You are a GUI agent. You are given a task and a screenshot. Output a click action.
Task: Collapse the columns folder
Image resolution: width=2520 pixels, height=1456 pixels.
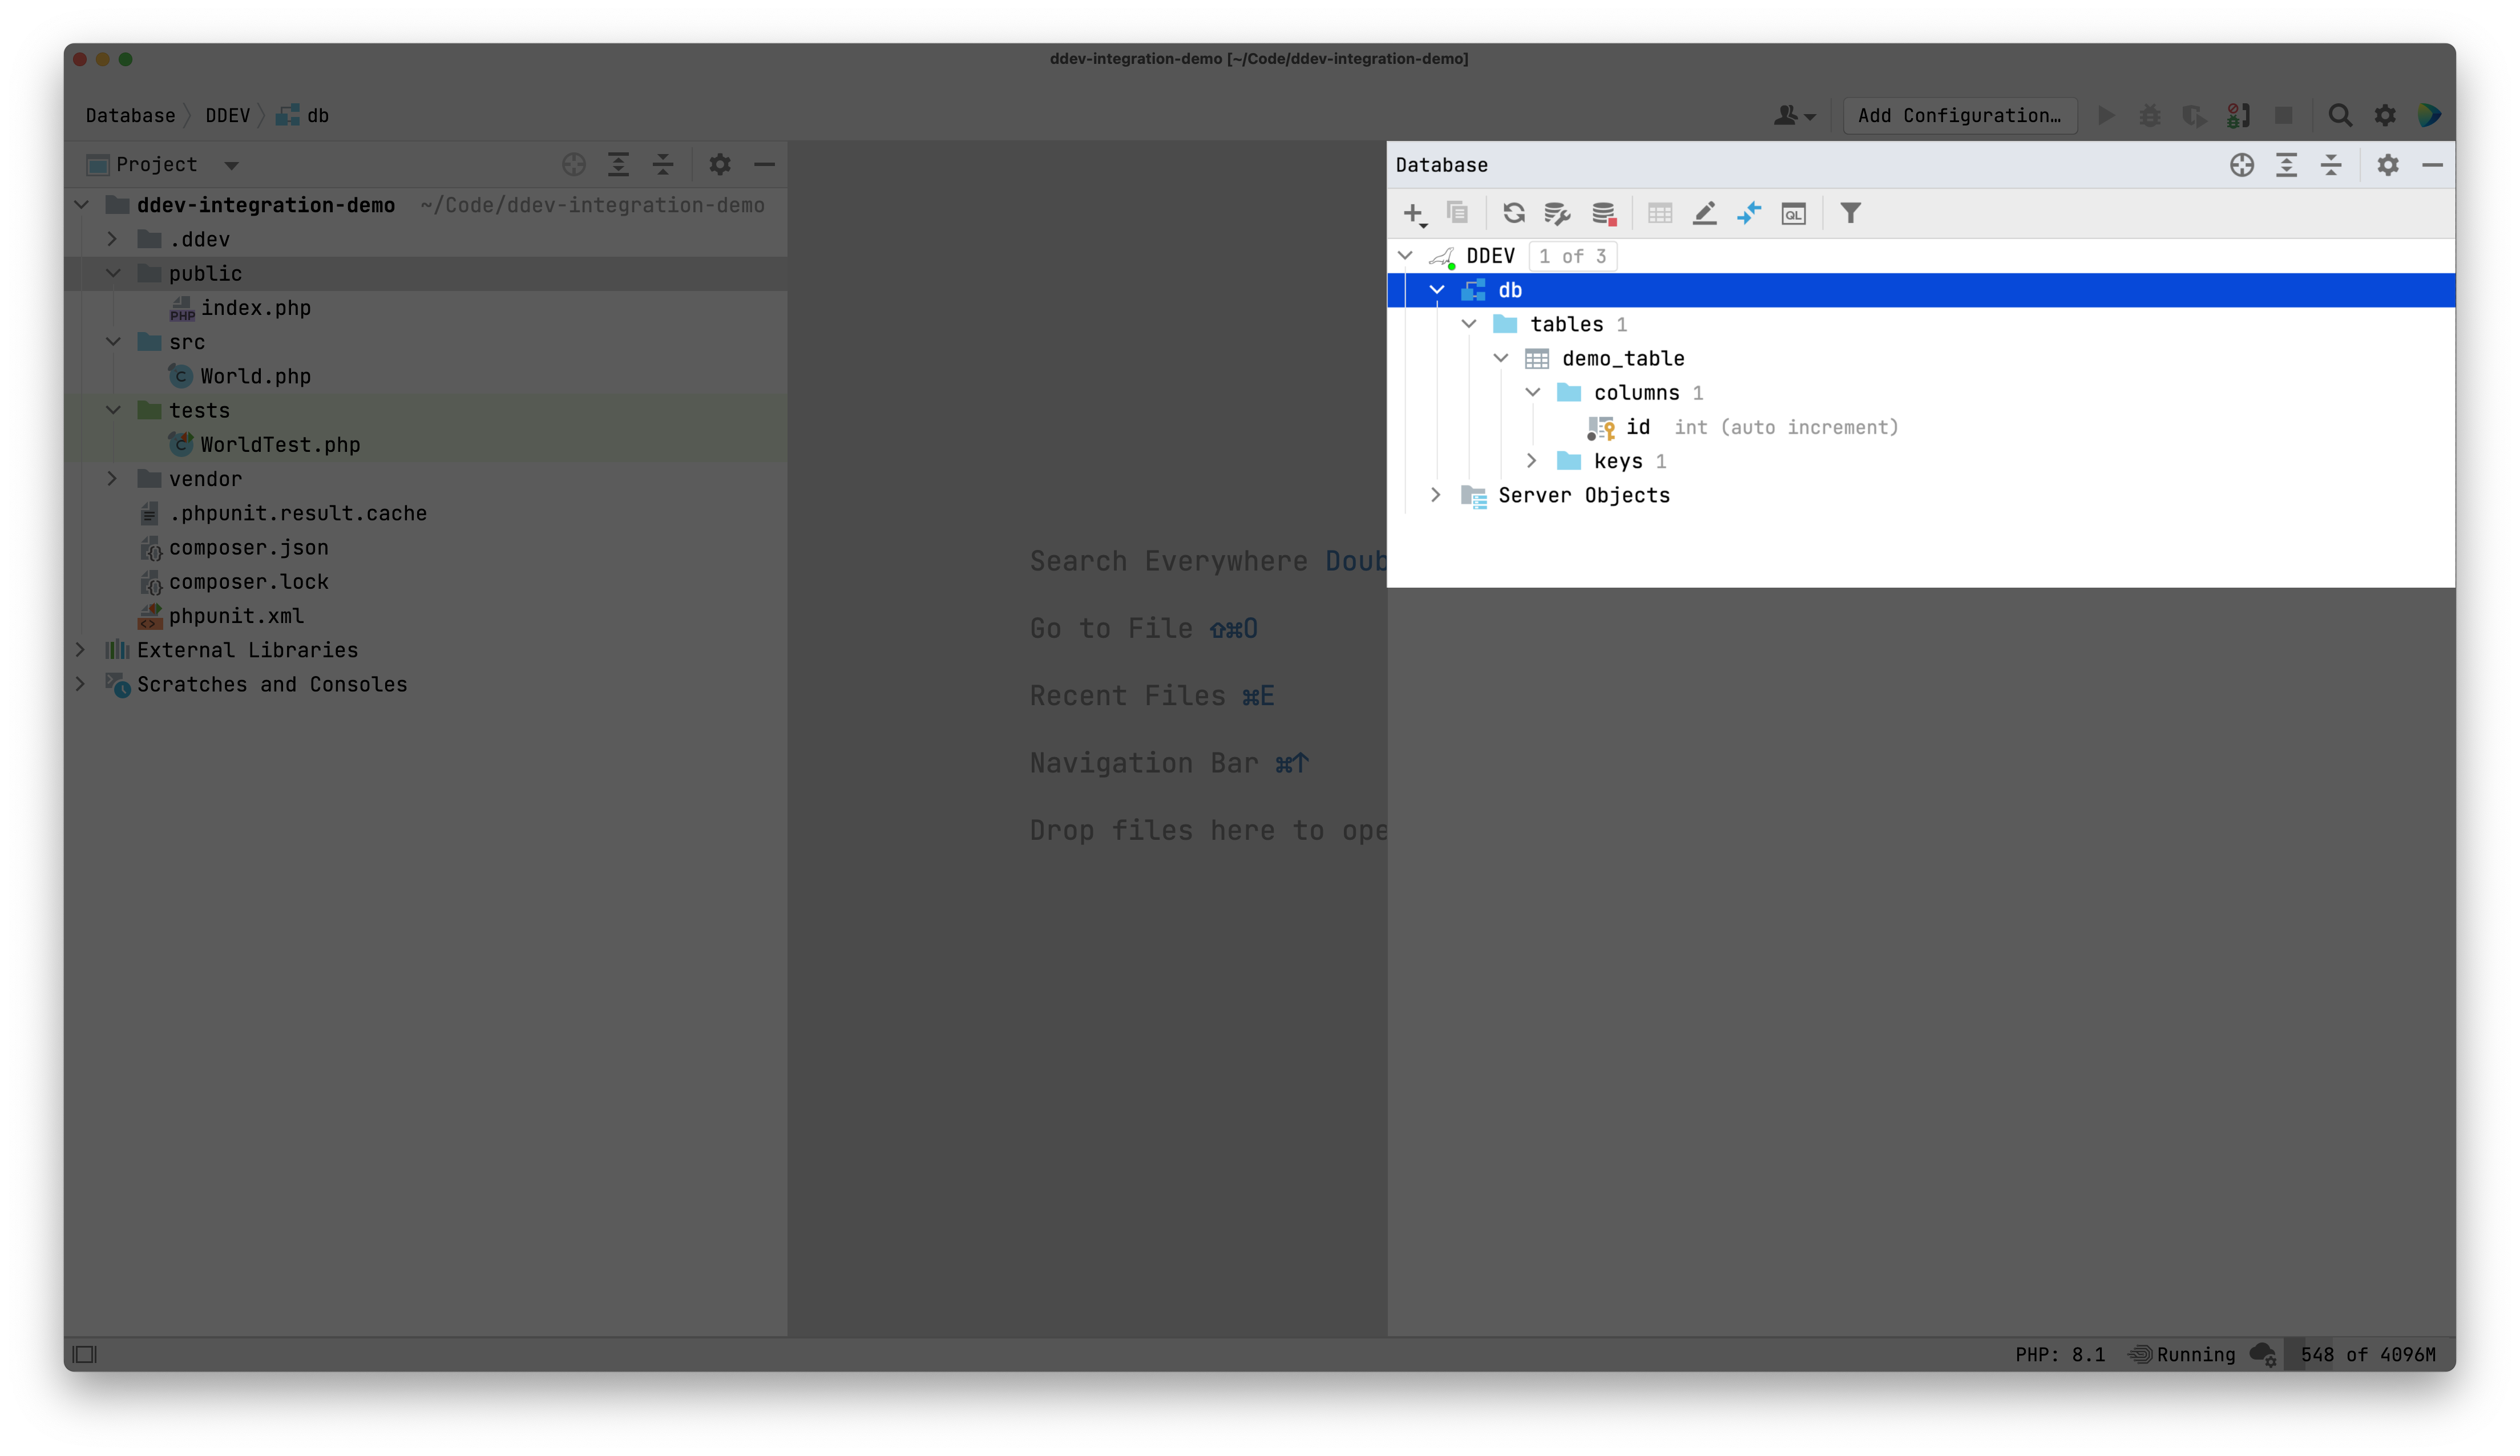click(1533, 393)
